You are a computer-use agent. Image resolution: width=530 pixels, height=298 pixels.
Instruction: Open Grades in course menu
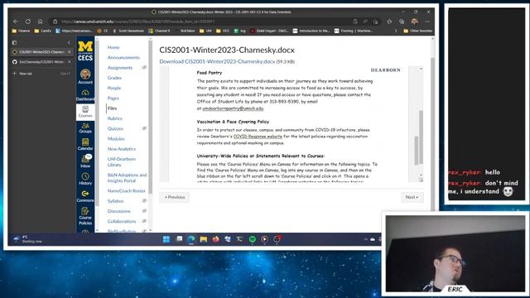(114, 78)
